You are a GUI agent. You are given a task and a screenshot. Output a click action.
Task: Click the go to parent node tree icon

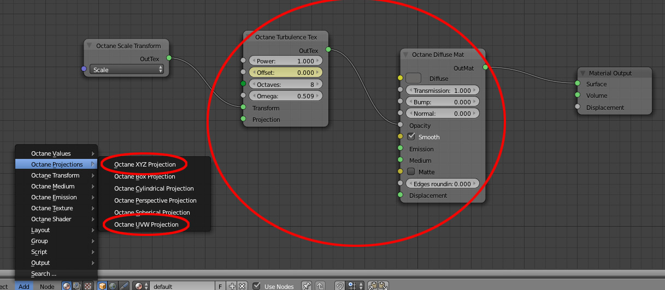(320, 286)
